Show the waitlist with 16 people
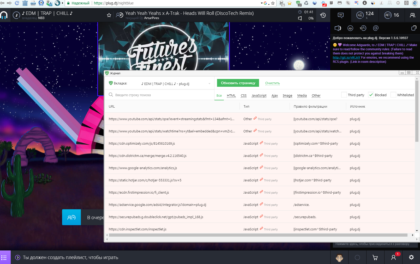Screen dimensions: 420x264 [392, 15]
